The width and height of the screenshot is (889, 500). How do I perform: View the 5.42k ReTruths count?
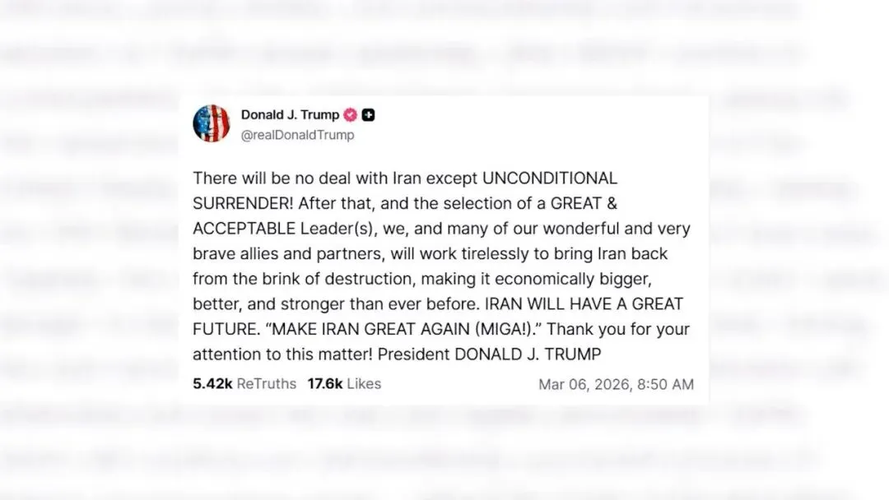tap(212, 383)
